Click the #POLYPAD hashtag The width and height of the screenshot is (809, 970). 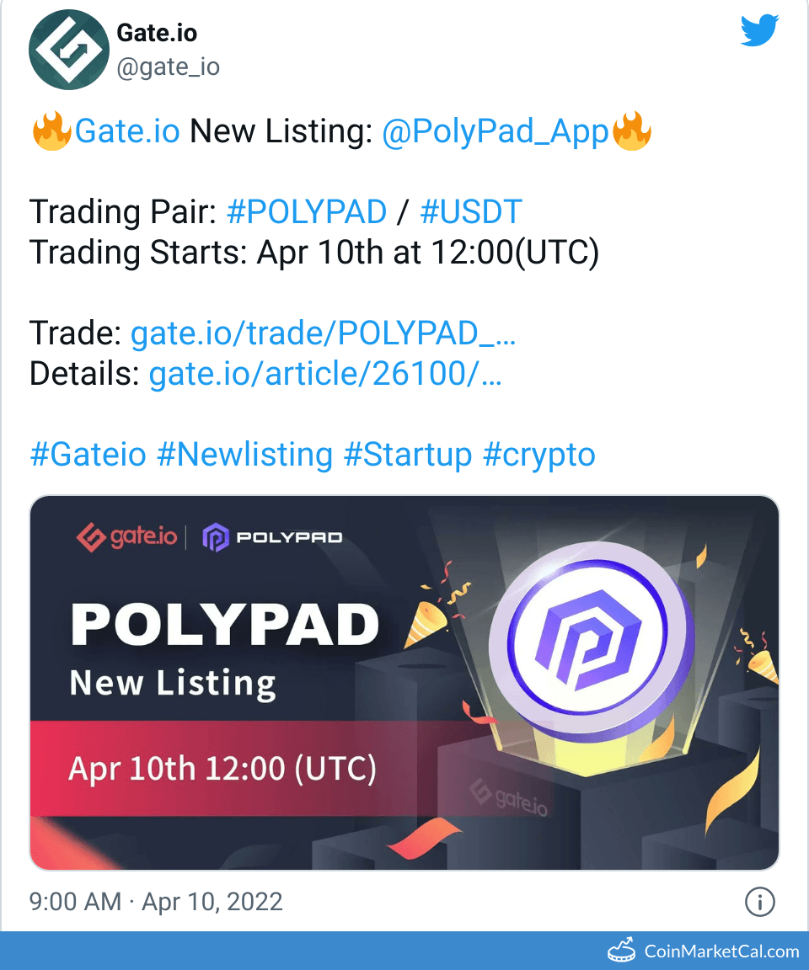(x=307, y=212)
